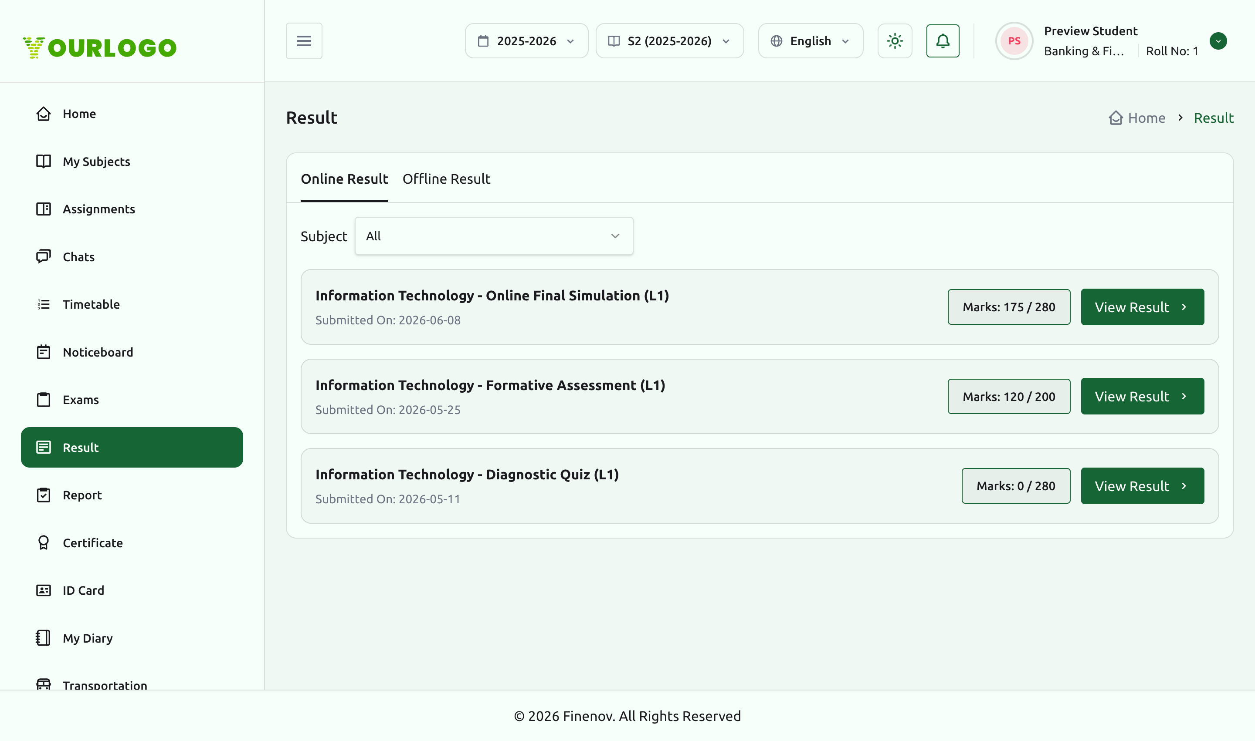Click the Chats speech bubble icon
The height and width of the screenshot is (741, 1255).
point(44,257)
